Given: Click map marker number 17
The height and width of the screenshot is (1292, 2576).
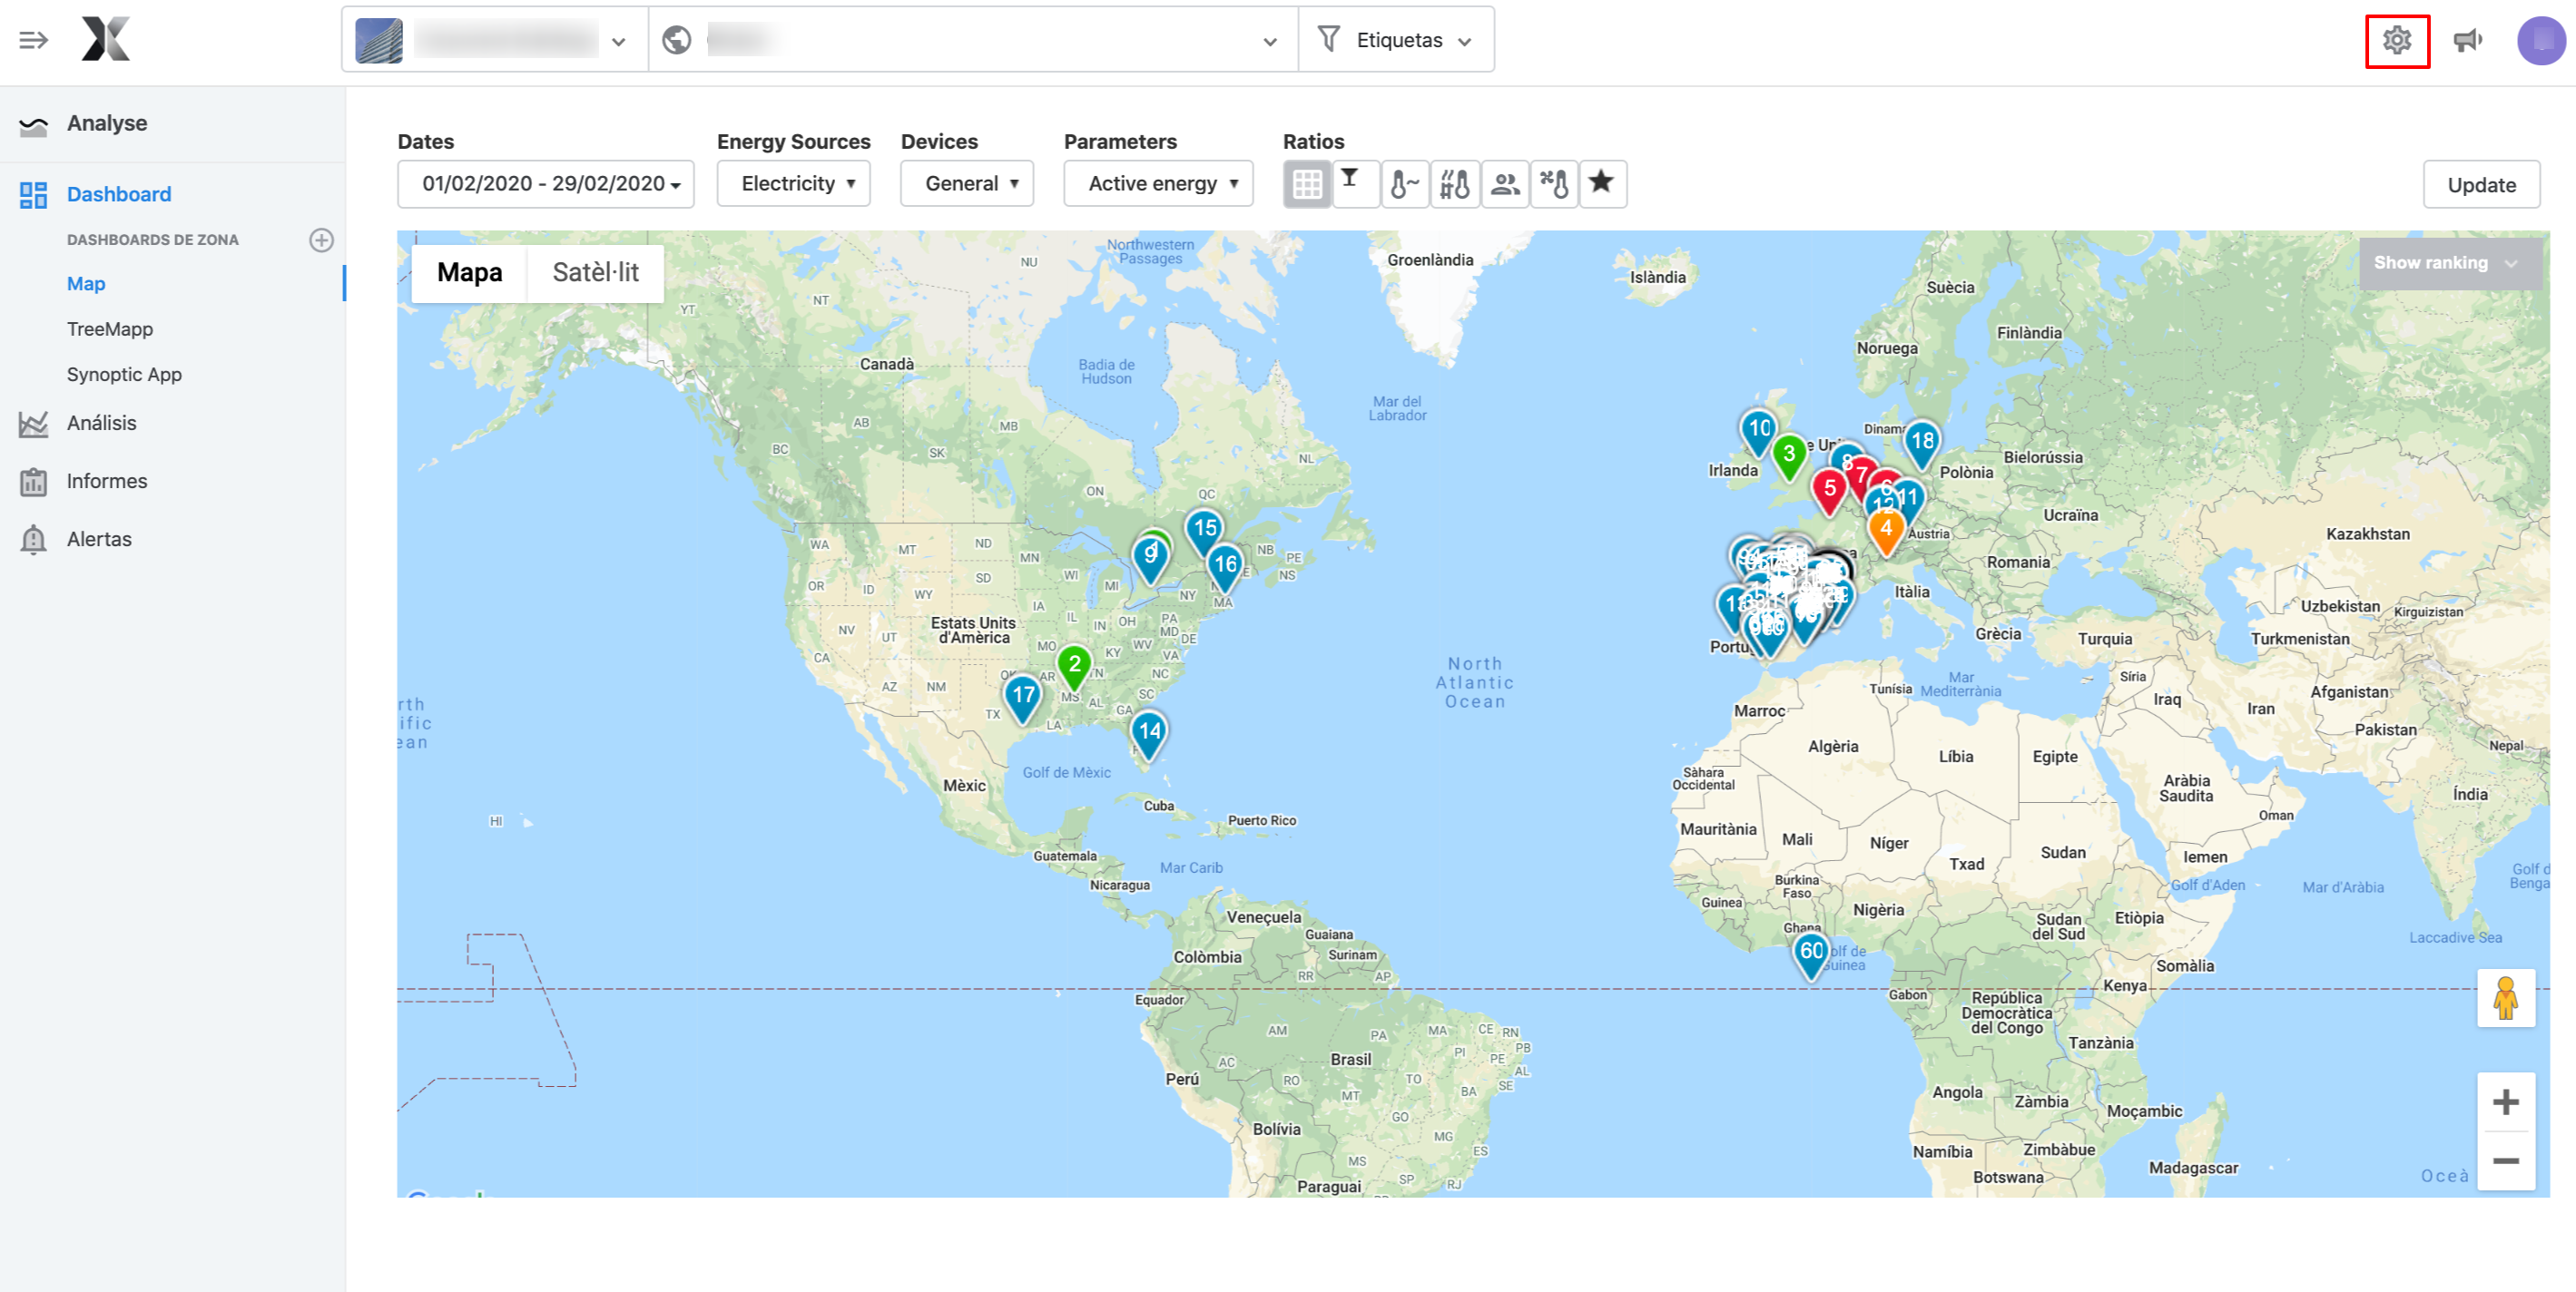Looking at the screenshot, I should tap(1023, 699).
